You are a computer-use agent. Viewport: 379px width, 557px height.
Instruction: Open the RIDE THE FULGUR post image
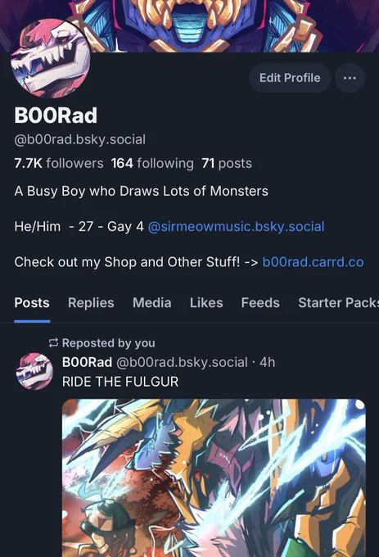(214, 478)
